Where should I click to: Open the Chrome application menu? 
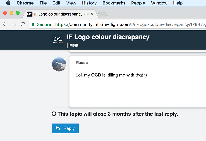pos(25,3)
